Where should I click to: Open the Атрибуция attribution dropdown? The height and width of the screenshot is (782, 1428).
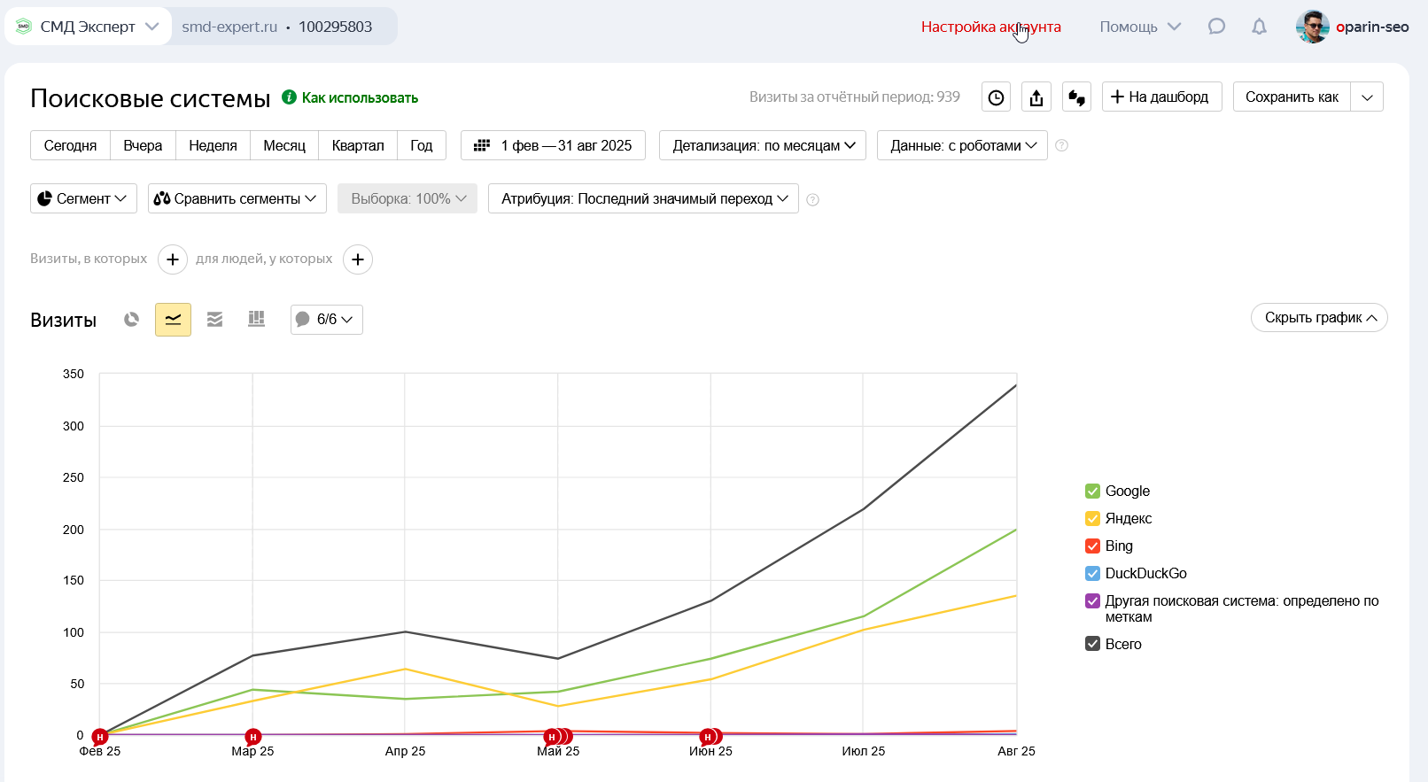coord(643,198)
